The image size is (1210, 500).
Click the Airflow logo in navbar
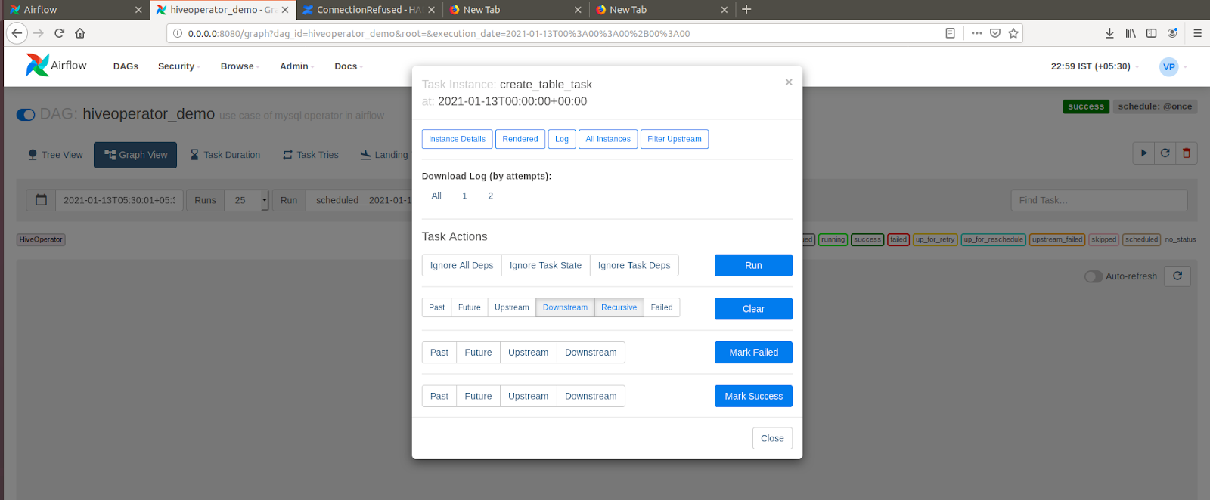point(57,66)
